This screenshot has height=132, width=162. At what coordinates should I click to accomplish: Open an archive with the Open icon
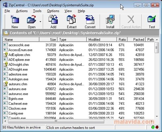click(x=31, y=20)
